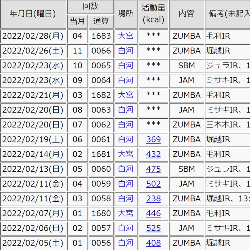
Task: Click cumulative count cell 0066
Action: click(101, 51)
